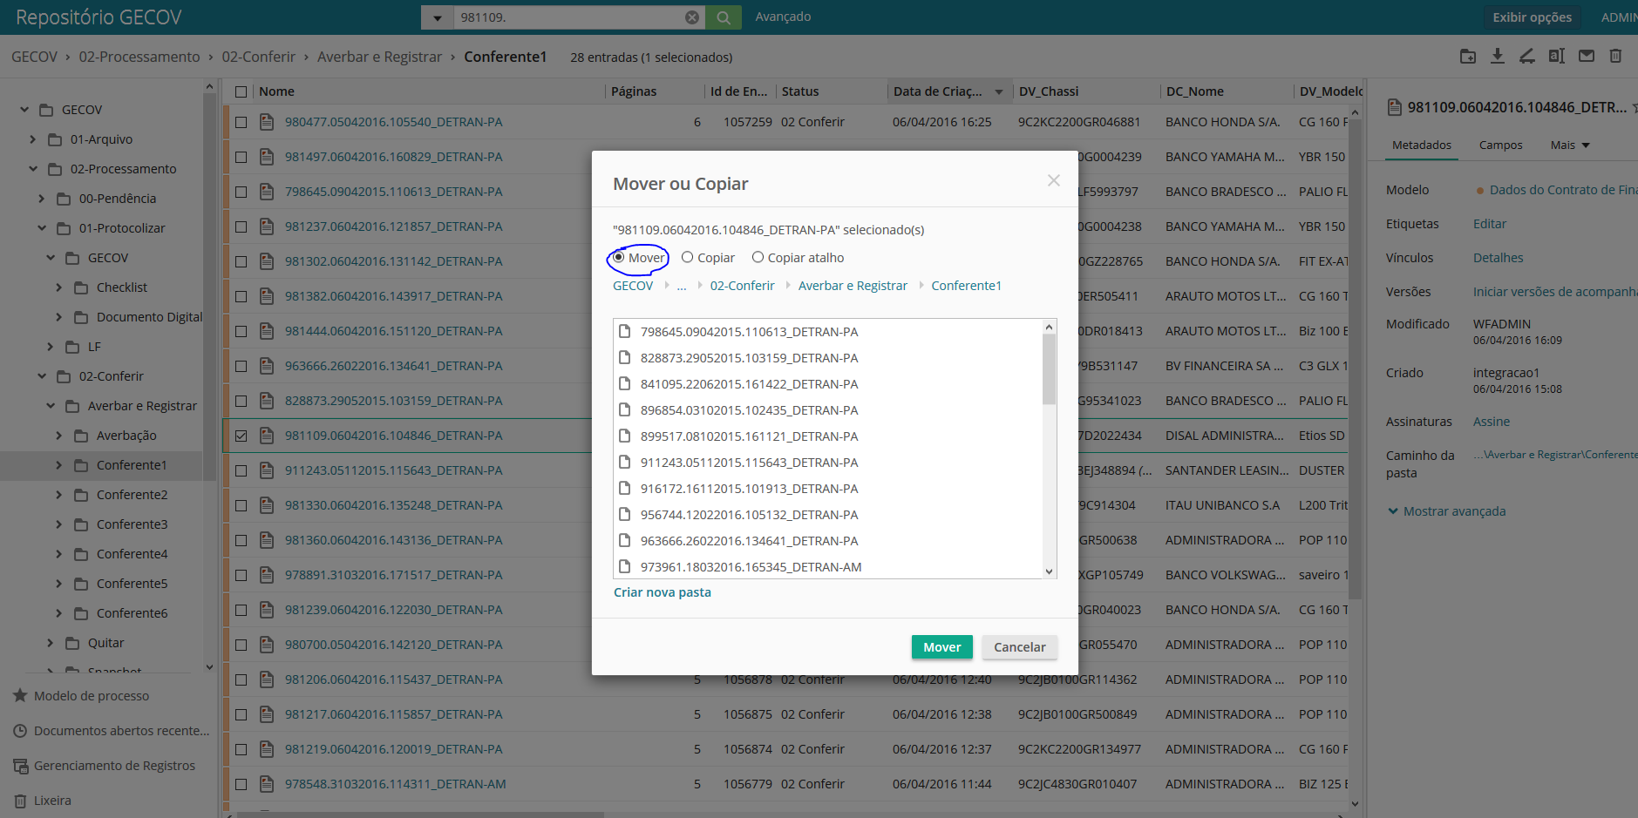Viewport: 1638px width, 818px height.
Task: Click the delete trash icon in toolbar
Action: click(1615, 57)
